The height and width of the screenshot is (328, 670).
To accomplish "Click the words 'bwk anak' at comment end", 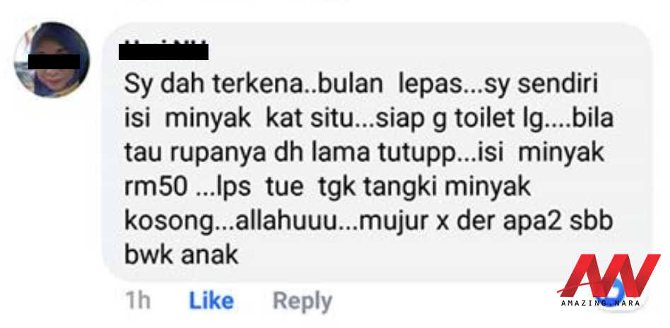I will 181,255.
